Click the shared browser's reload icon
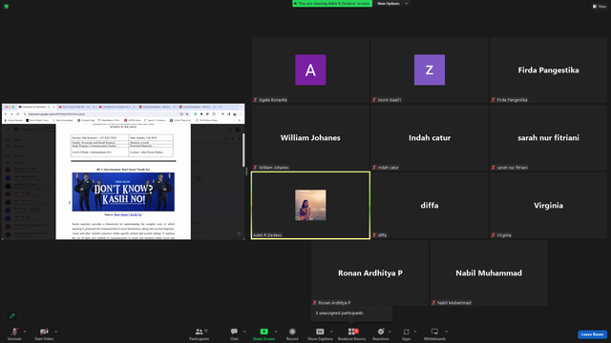The height and width of the screenshot is (343, 611). (x=17, y=114)
